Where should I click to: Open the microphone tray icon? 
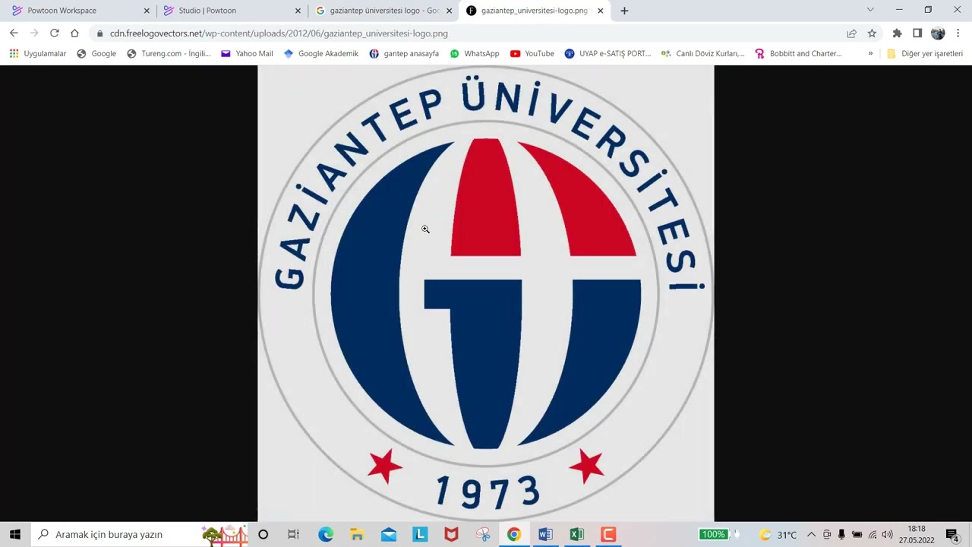tap(841, 535)
